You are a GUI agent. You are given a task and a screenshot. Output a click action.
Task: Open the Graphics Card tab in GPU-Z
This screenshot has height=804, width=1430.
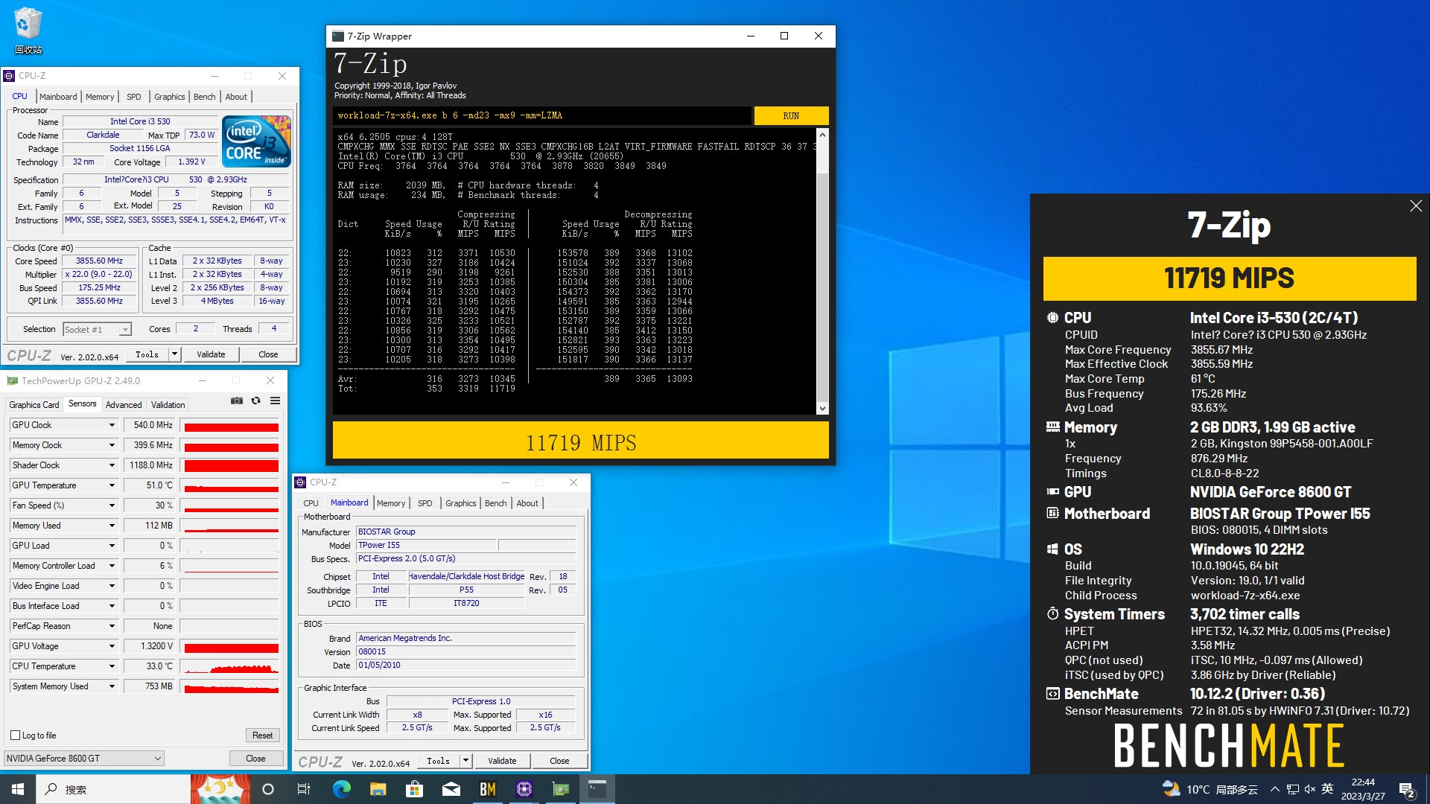[x=34, y=405]
